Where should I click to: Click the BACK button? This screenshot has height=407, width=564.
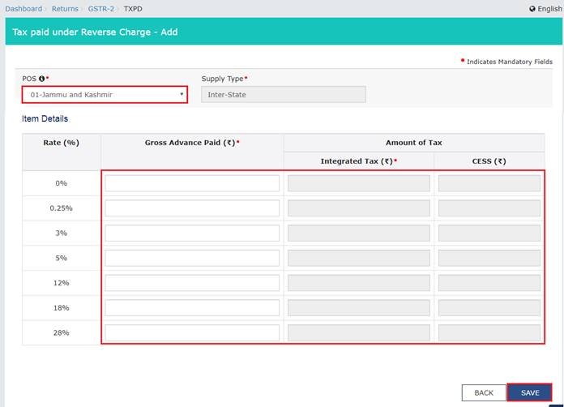point(484,392)
